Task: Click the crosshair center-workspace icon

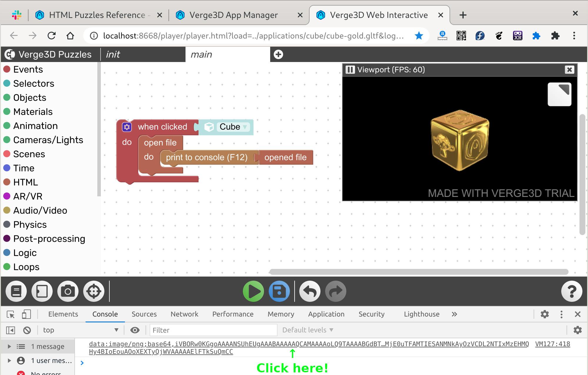Action: (94, 291)
